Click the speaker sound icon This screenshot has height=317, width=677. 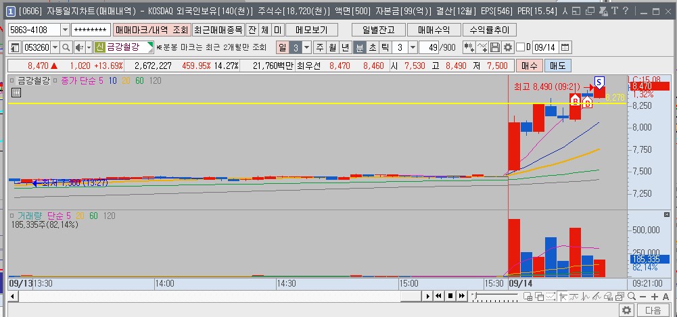tap(79, 47)
